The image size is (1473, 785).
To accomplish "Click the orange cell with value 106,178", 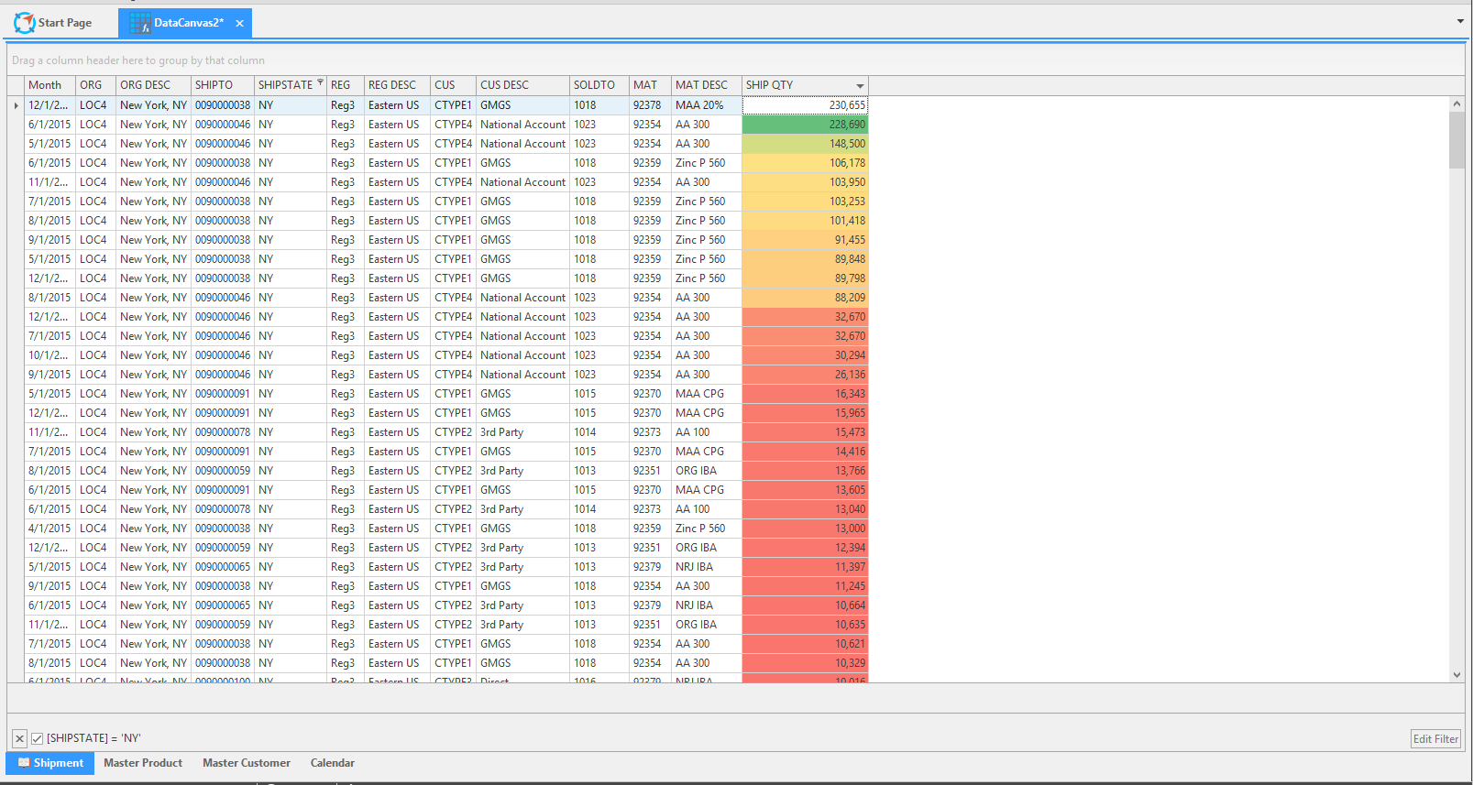I will (805, 163).
